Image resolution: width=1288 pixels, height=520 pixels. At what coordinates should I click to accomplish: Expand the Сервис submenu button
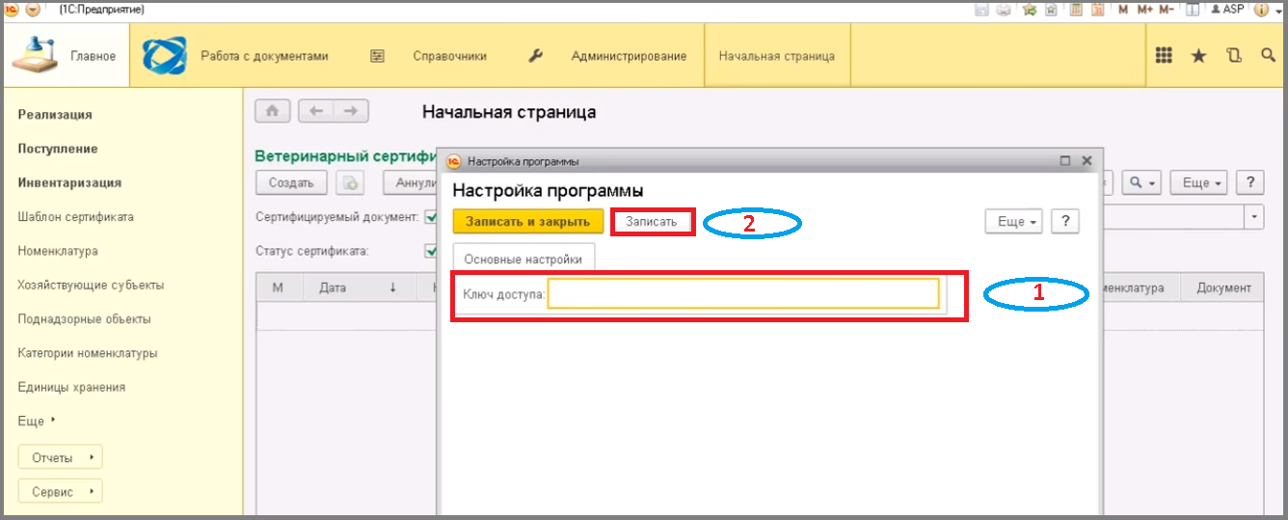60,492
